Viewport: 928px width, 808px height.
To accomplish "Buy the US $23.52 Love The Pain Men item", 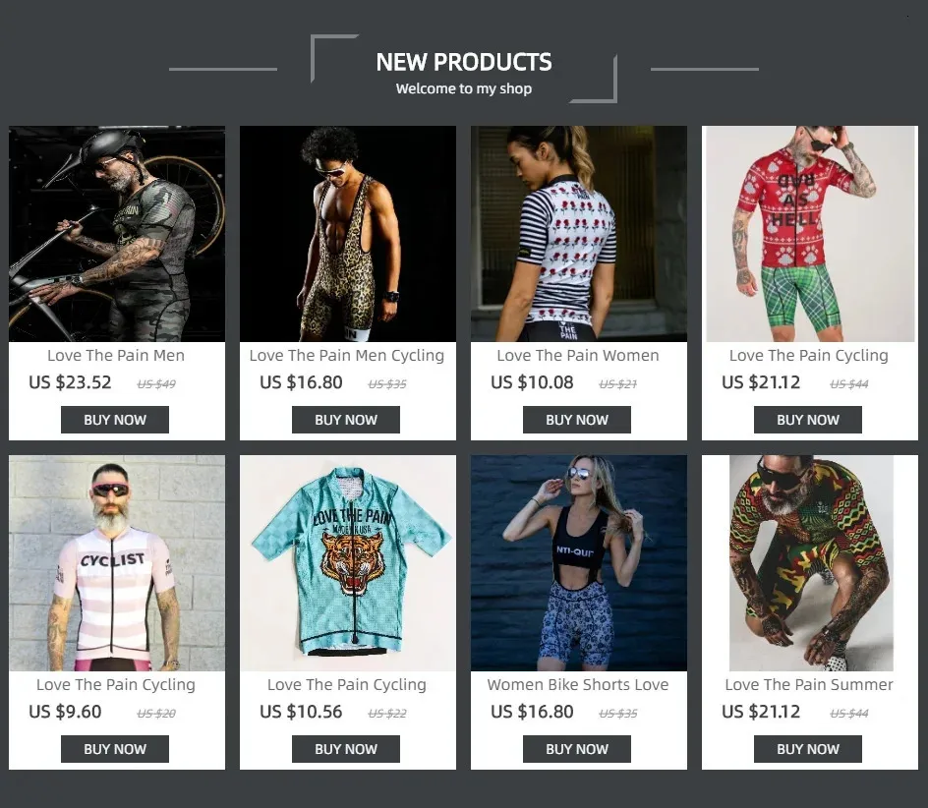I will pos(115,420).
